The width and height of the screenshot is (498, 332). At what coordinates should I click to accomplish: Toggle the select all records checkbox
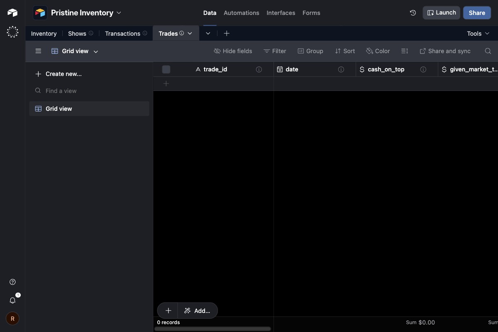point(166,69)
